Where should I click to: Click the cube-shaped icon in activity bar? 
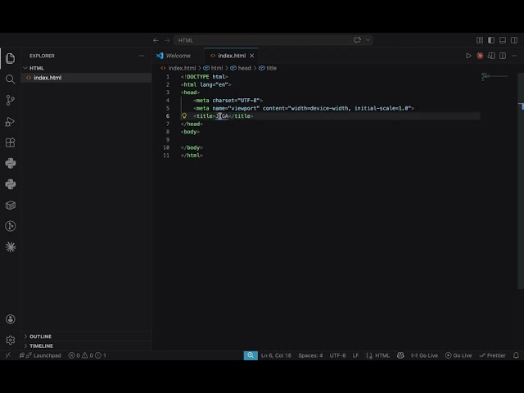click(11, 206)
